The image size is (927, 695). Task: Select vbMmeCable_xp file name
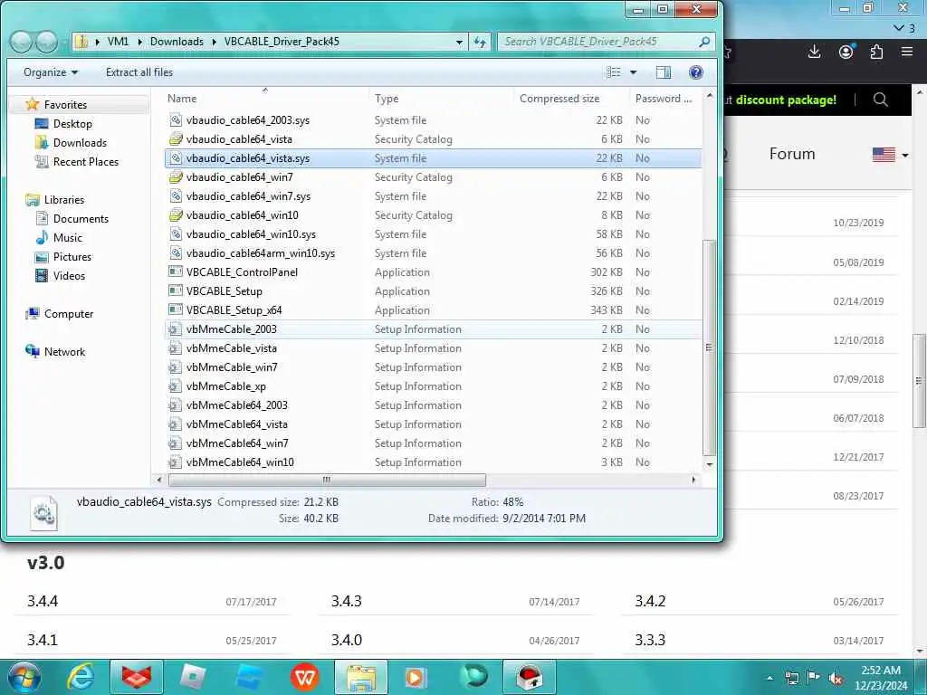[x=225, y=386]
